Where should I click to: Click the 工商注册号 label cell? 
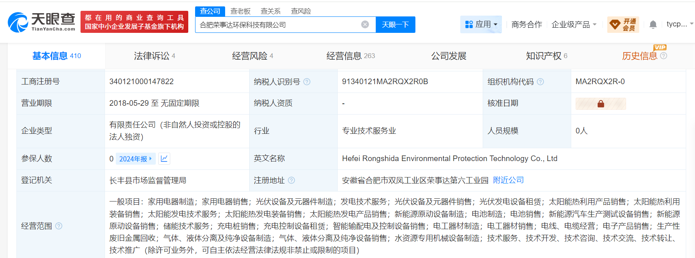pos(61,82)
